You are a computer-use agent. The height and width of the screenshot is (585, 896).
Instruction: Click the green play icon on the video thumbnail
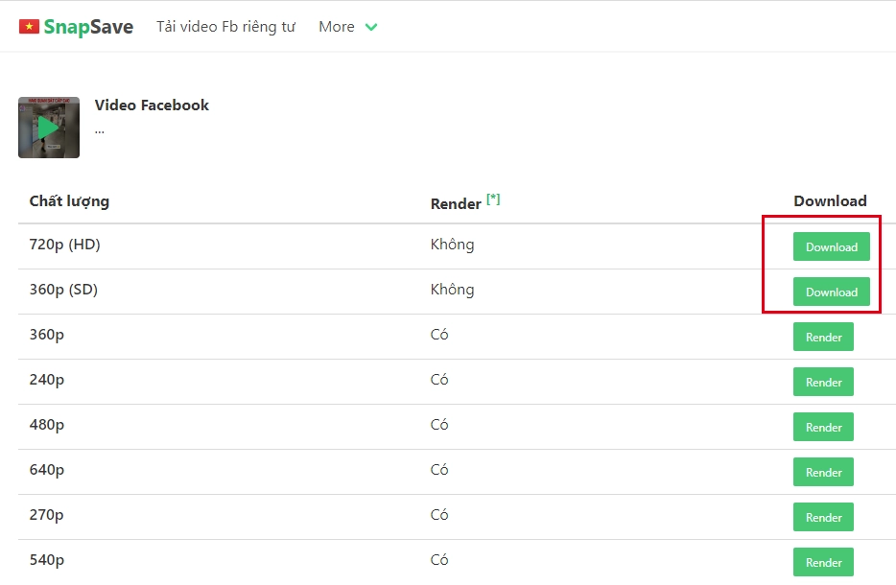pos(49,128)
